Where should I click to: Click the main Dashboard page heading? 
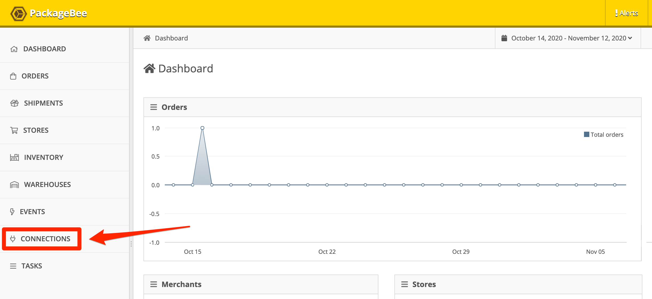tap(186, 69)
